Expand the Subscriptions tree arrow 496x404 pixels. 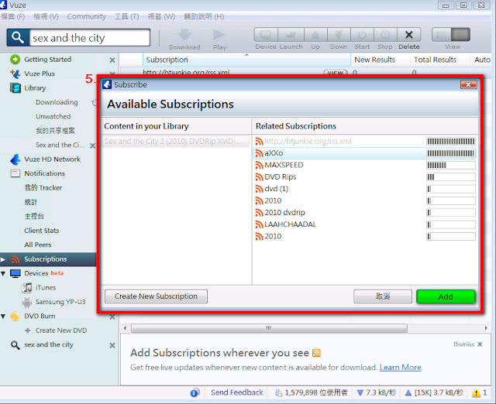point(3,259)
